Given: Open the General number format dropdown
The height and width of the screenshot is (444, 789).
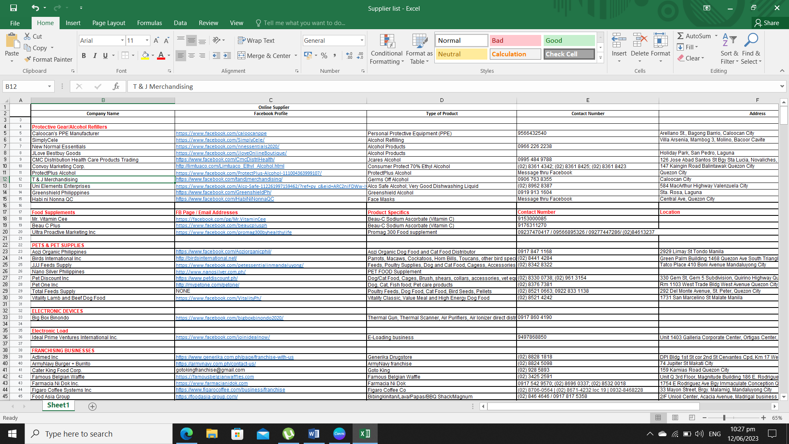Looking at the screenshot, I should click(362, 40).
